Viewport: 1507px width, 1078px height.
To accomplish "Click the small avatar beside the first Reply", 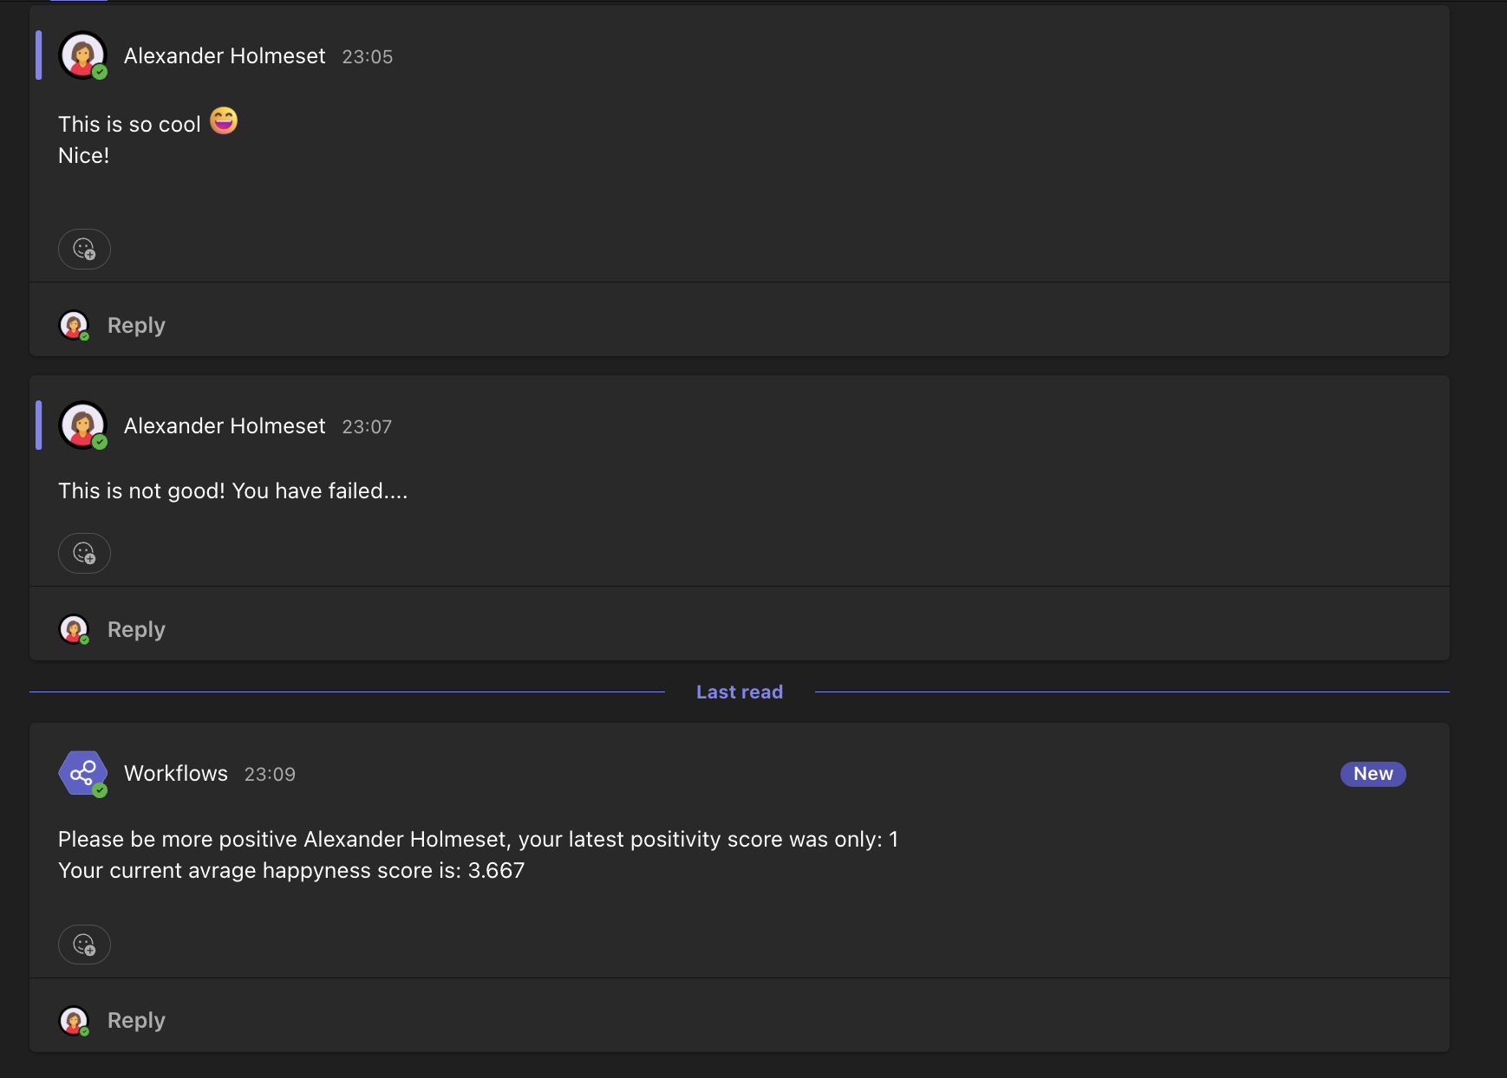I will point(74,325).
